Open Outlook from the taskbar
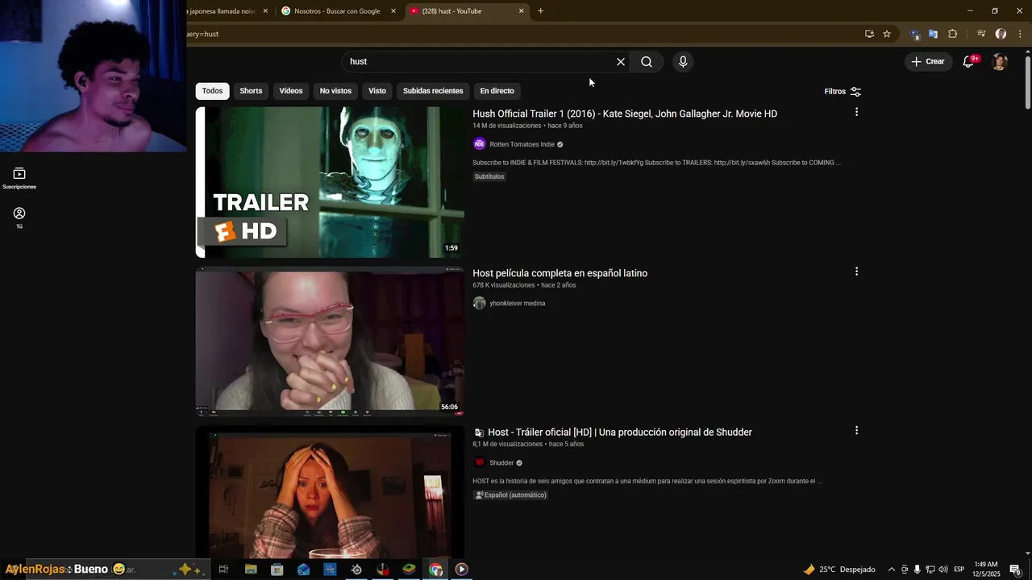This screenshot has width=1032, height=580. tap(303, 570)
